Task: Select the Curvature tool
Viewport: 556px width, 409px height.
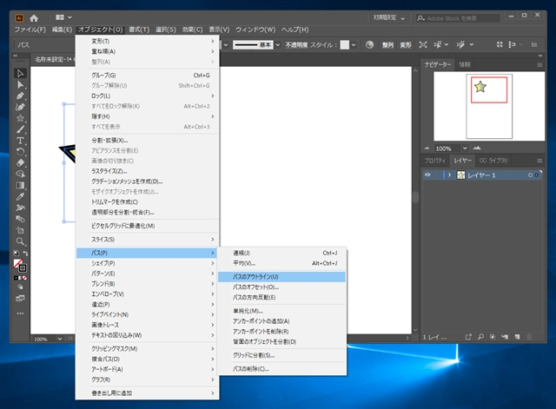Action: click(x=20, y=107)
